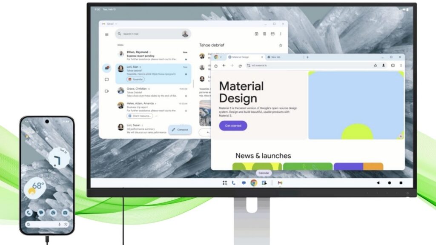
Task: Go to Chrome's home page icon
Action: click(216, 66)
